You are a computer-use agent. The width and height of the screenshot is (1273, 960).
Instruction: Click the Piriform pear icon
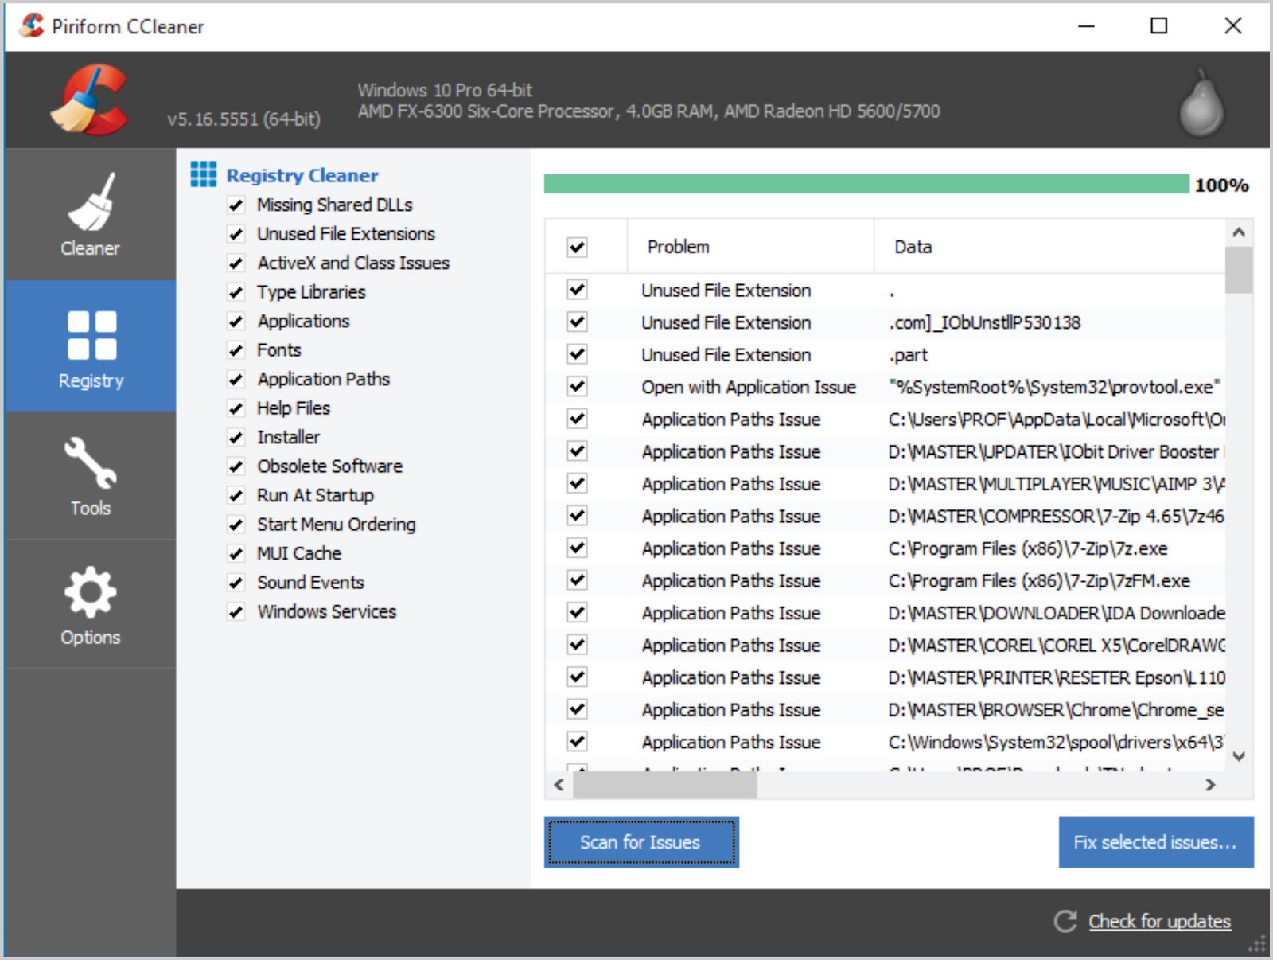click(x=1200, y=104)
